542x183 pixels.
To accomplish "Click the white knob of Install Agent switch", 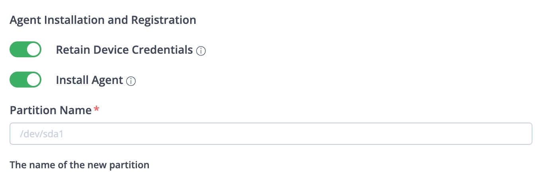I will 34,80.
